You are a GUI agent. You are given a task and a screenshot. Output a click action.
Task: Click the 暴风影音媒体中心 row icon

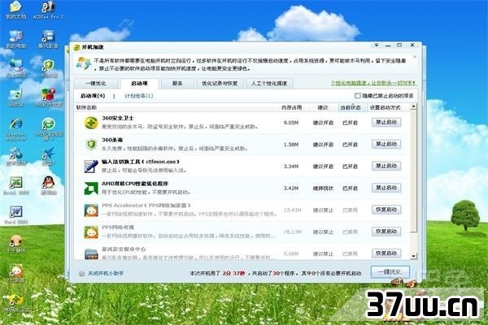tap(91, 253)
